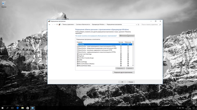Toggle Microsoft Edge public checkbox

[x=128, y=62]
